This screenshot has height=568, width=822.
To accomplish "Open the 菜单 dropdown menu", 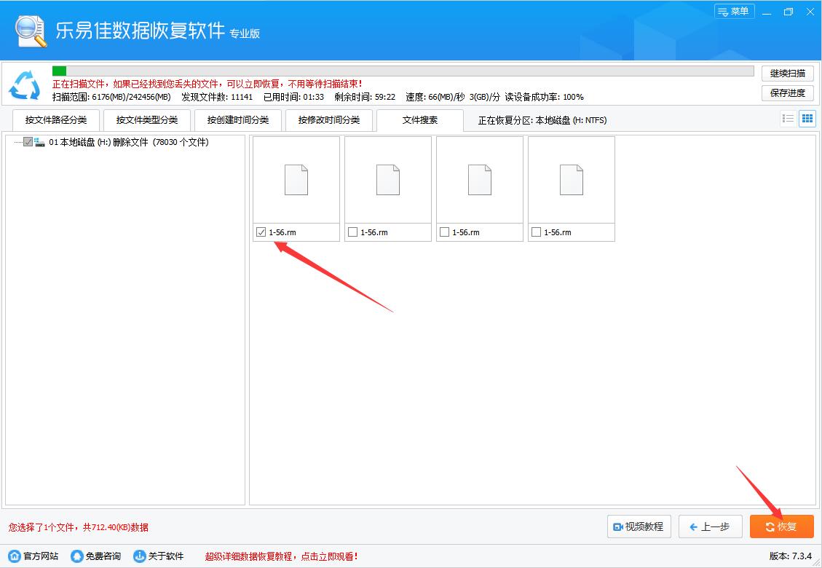I will (735, 12).
